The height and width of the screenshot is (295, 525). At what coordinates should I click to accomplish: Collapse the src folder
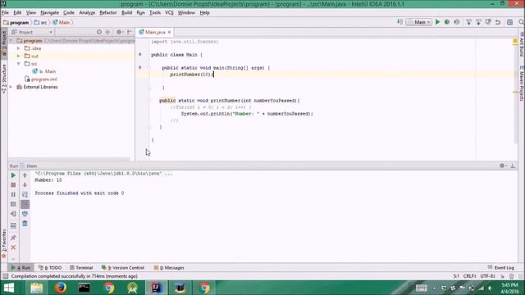click(18, 64)
